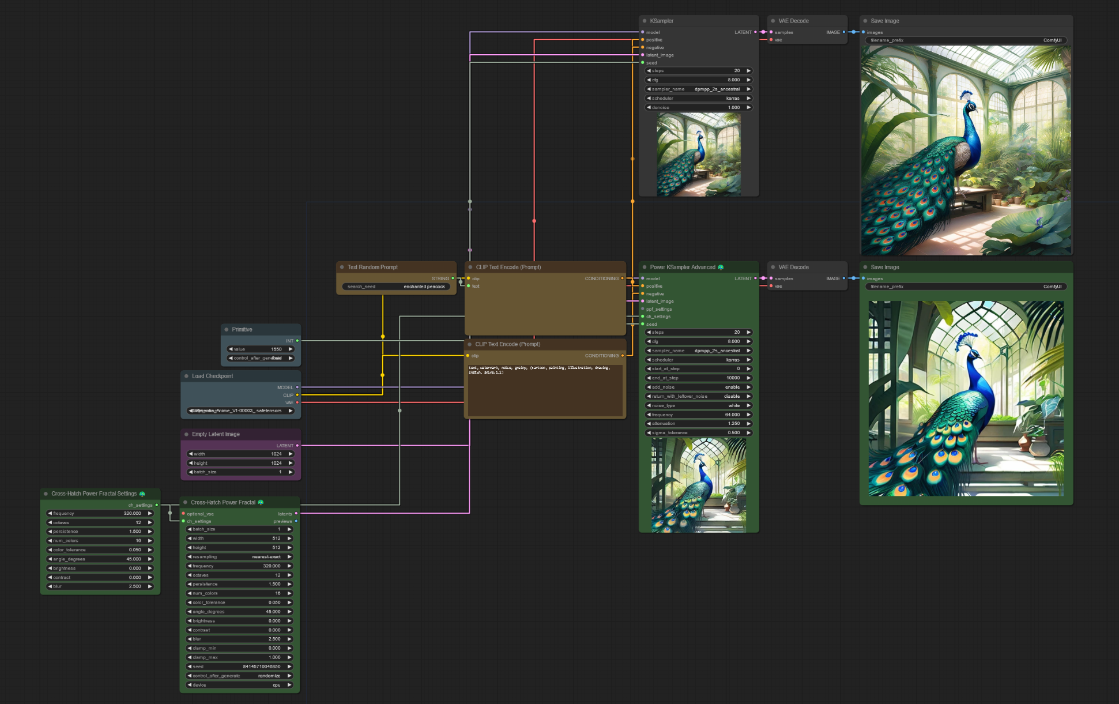Open the noise_type dropdown set to white
The height and width of the screenshot is (704, 1119).
click(x=698, y=405)
